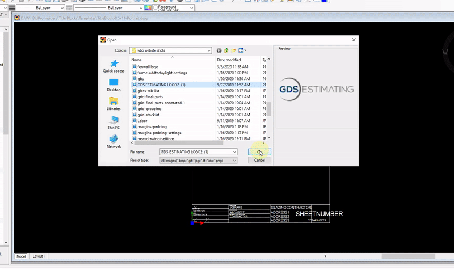Viewport: 454px width, 270px height.
Task: Select the glass-tab-list file
Action: 148,91
